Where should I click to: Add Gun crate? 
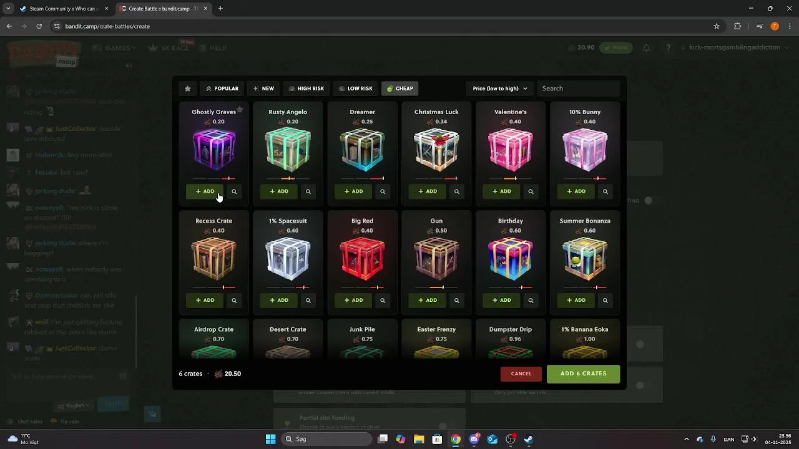[428, 300]
